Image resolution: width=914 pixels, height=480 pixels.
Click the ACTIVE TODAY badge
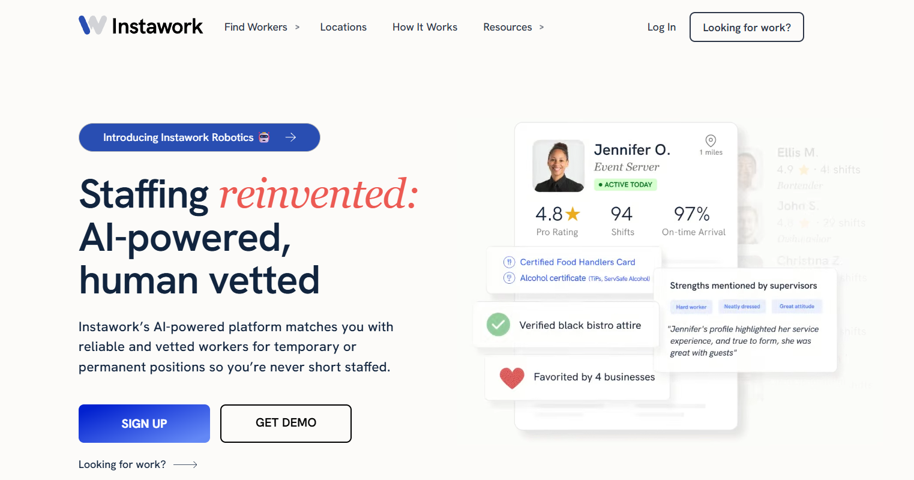point(625,185)
